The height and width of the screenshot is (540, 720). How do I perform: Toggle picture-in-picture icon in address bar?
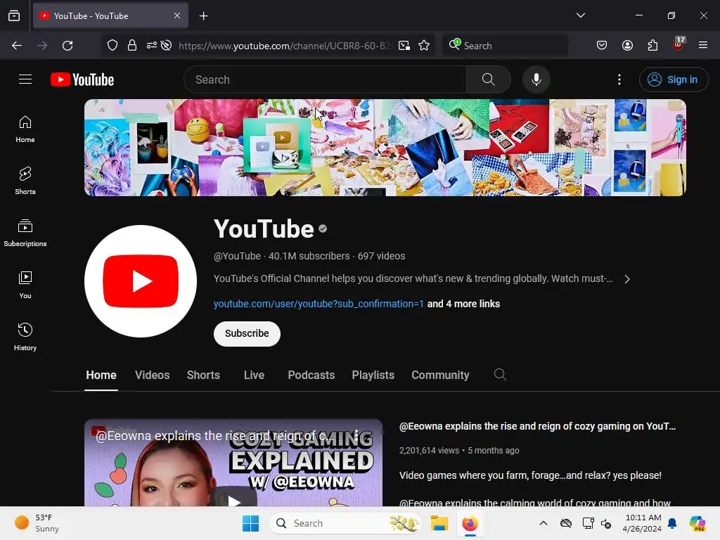tap(404, 46)
